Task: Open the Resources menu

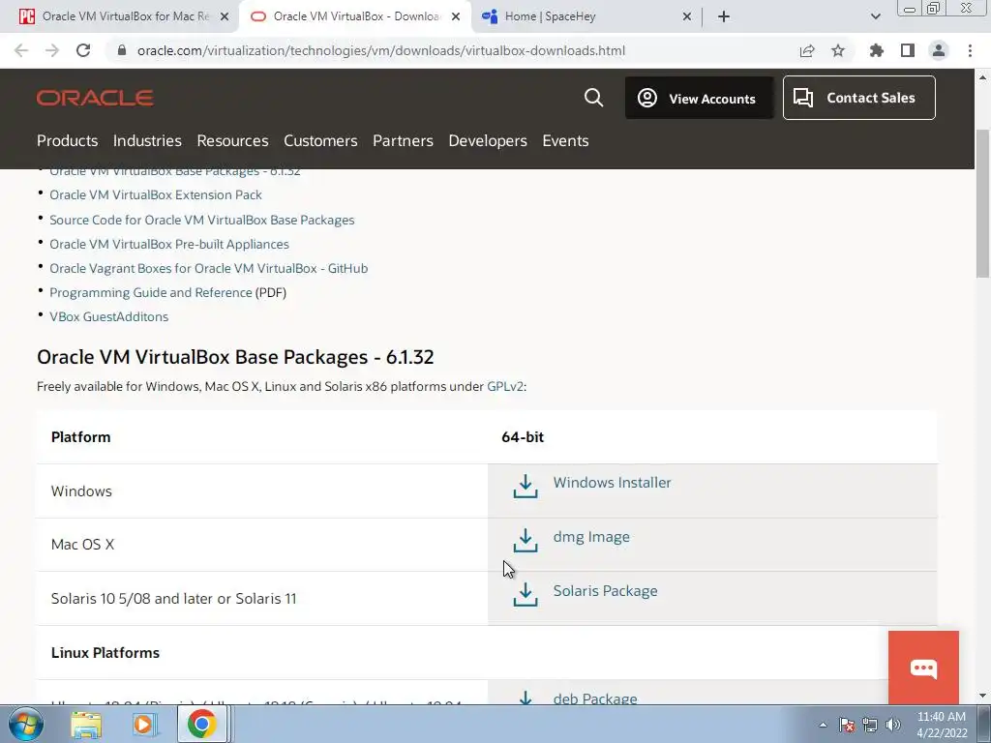Action: coord(232,140)
